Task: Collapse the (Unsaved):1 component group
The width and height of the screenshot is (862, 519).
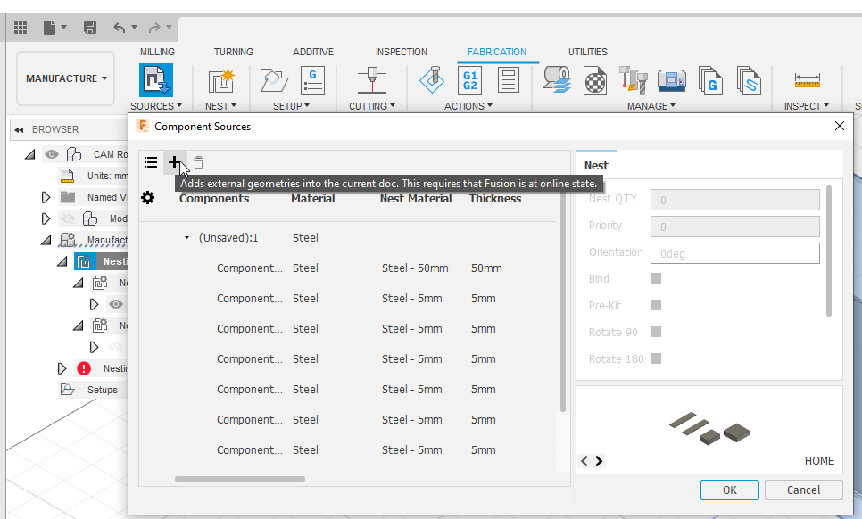Action: tap(186, 238)
